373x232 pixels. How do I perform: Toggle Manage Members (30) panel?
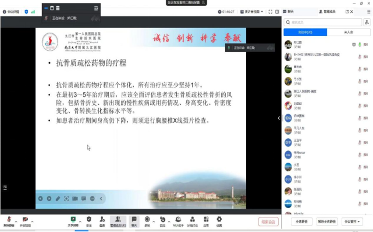pyautogui.click(x=118, y=222)
